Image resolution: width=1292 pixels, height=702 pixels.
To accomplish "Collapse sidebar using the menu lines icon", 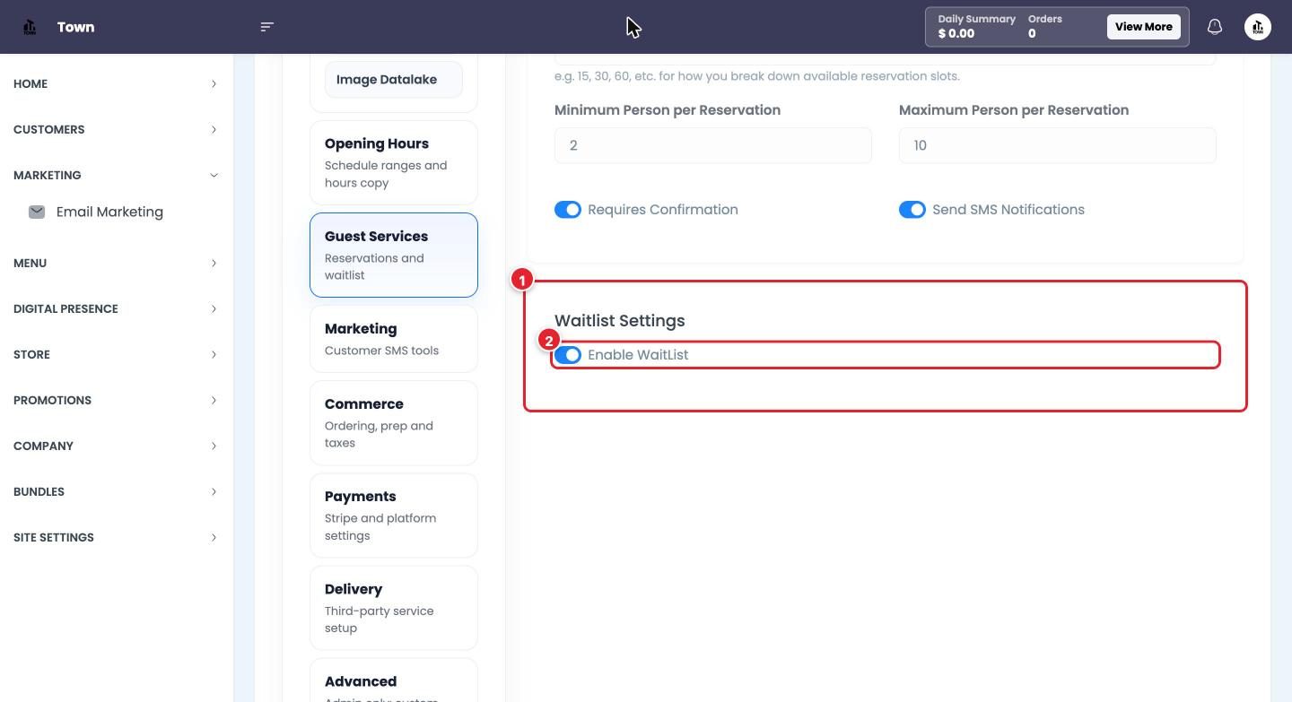I will point(266,27).
